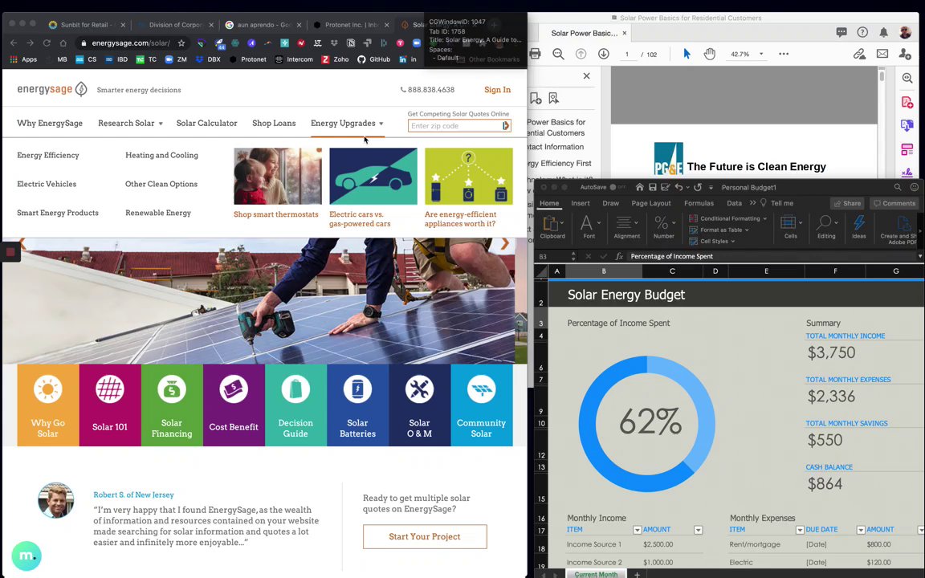Screen dimensions: 925x578
Task: Click the envelope email icon in Acrobat
Action: pos(882,54)
